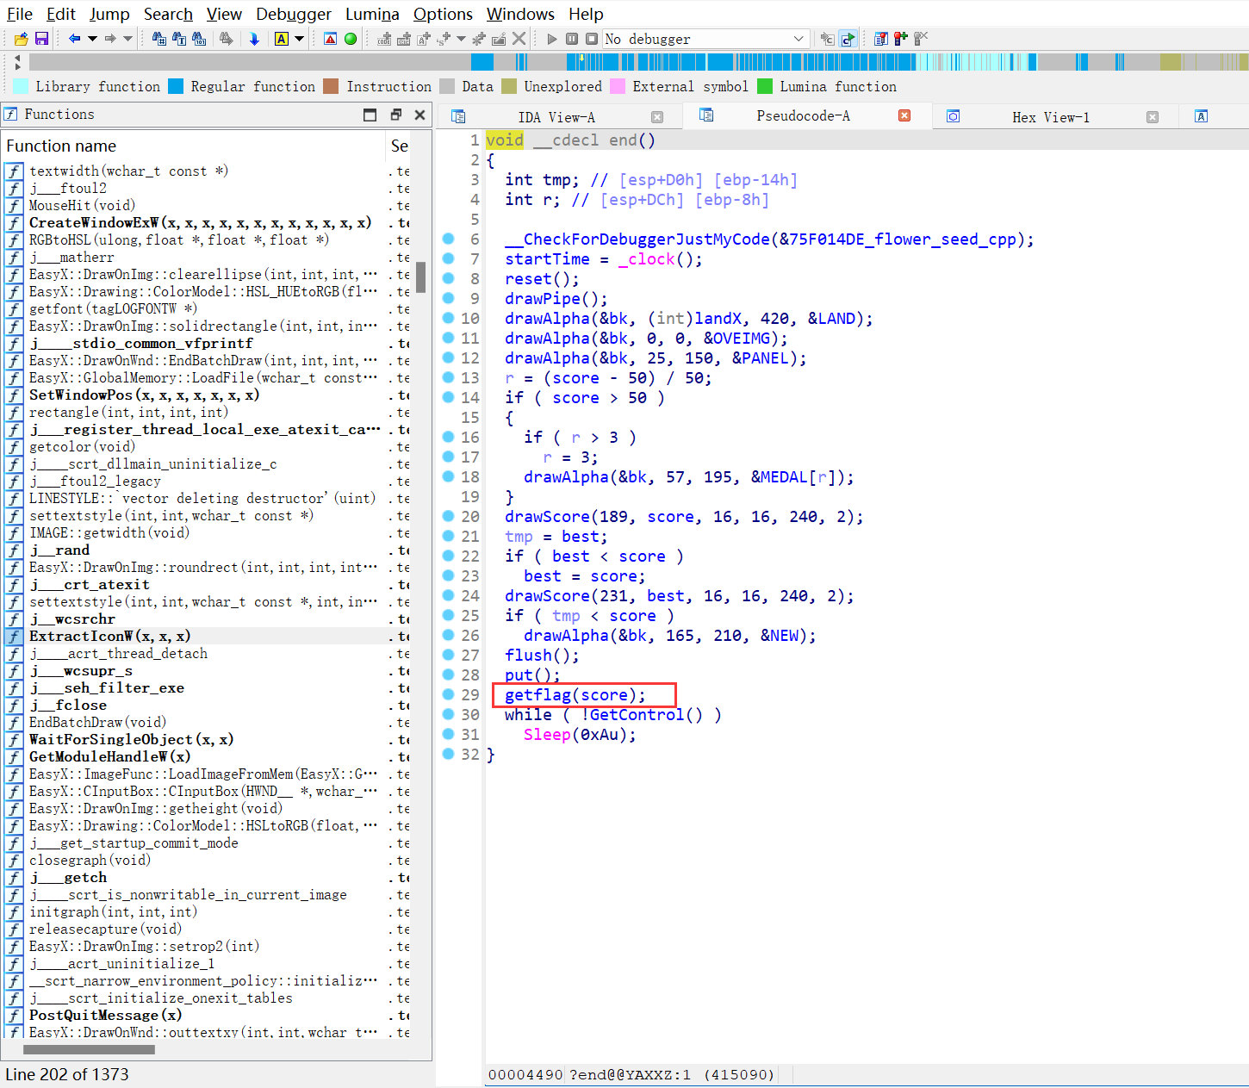The image size is (1249, 1088).
Task: Click the save floppy disk icon
Action: [x=41, y=39]
